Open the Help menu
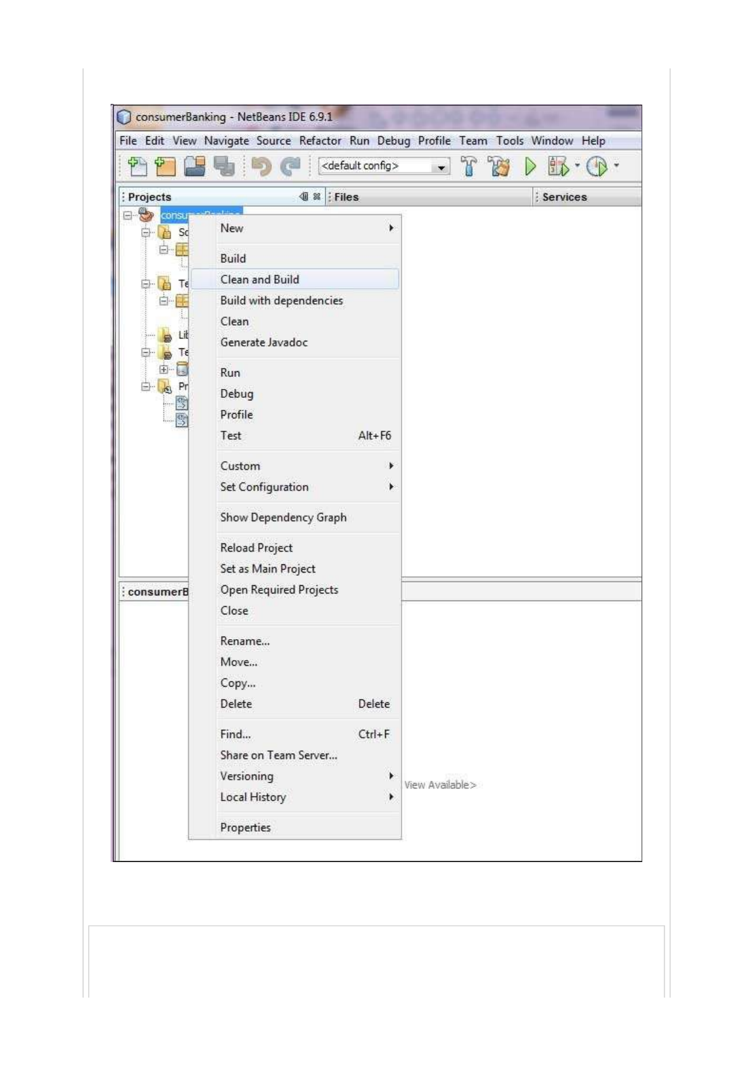The image size is (753, 1066). (593, 141)
